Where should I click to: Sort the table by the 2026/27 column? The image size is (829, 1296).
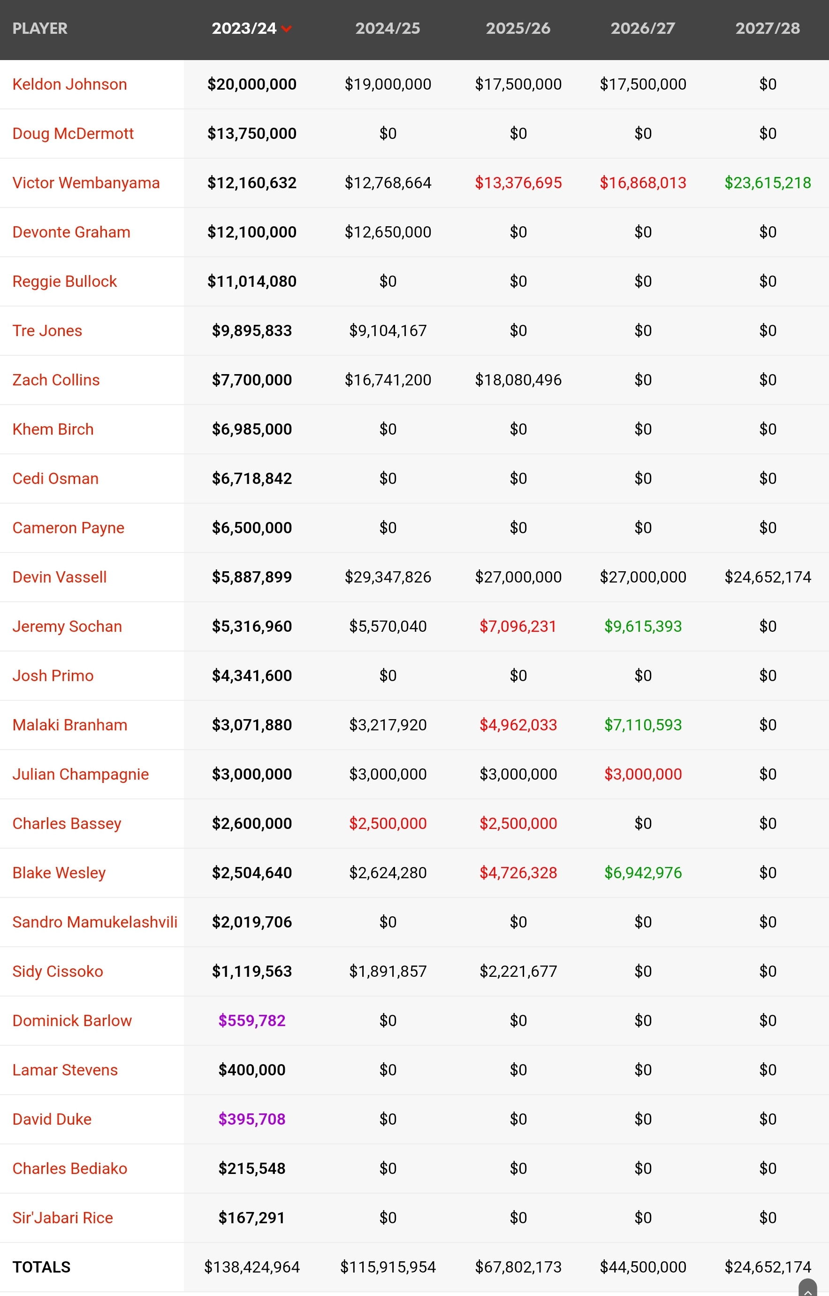click(x=643, y=29)
